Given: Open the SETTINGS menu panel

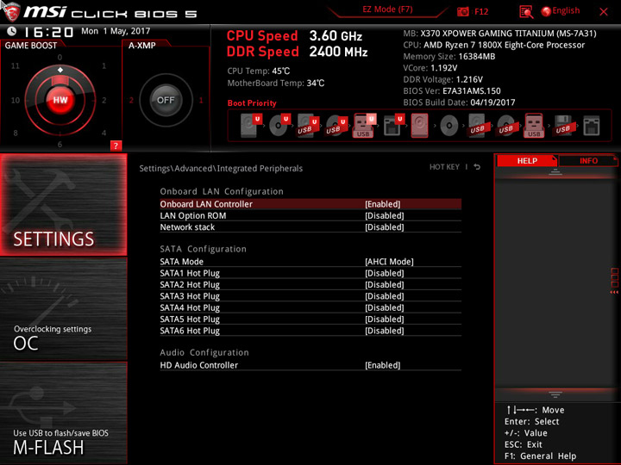Looking at the screenshot, I should (x=64, y=204).
